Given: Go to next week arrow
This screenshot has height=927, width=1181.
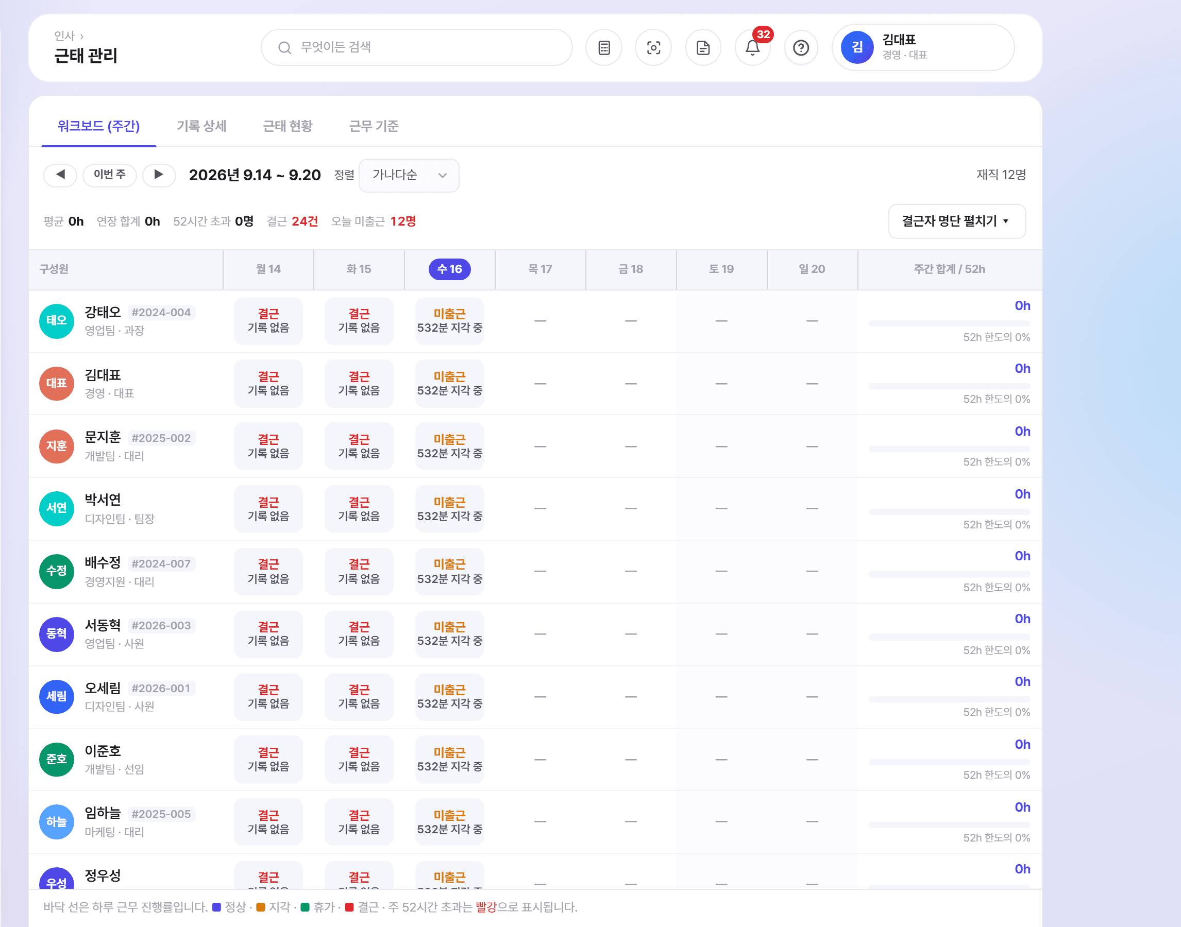Looking at the screenshot, I should click(159, 175).
